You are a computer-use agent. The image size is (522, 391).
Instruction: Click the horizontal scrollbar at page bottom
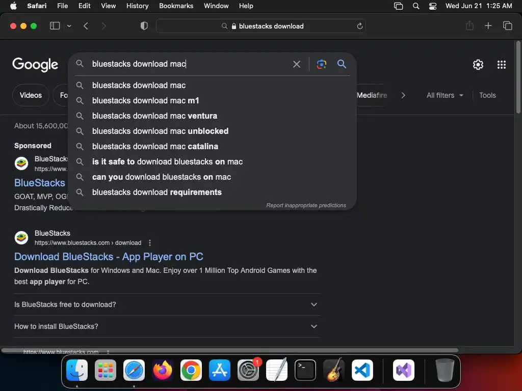(230, 350)
